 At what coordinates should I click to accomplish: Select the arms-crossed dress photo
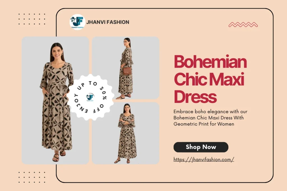pos(126,133)
